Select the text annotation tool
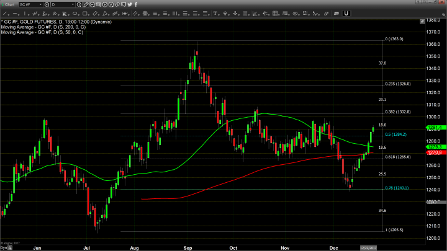447x251 pixels. coord(215,14)
